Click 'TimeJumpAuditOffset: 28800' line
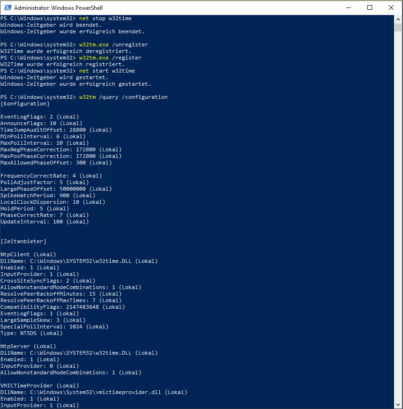This screenshot has width=403, height=409. click(x=56, y=130)
